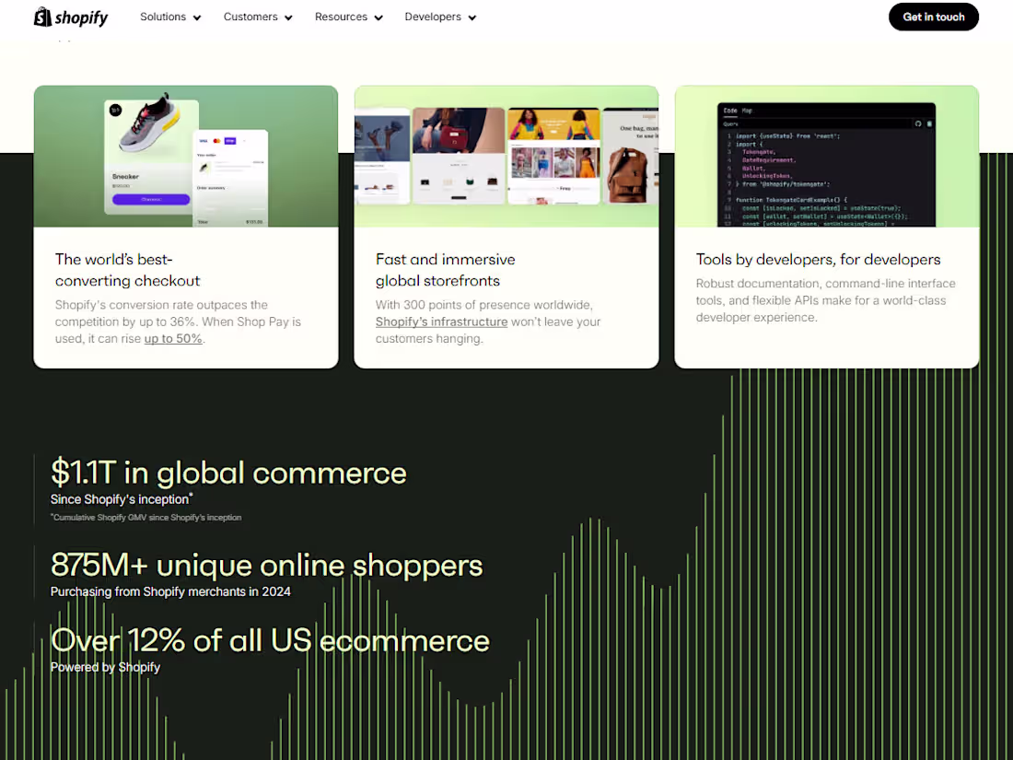1013x760 pixels.
Task: Click the Shopify logo
Action: pos(71,17)
